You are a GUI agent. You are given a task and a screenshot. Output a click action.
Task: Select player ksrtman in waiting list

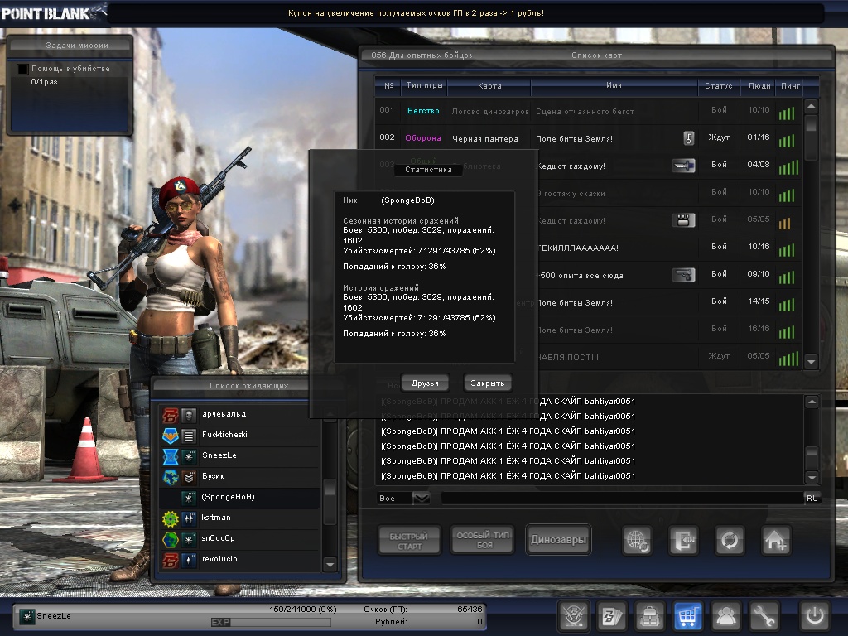pos(217,518)
